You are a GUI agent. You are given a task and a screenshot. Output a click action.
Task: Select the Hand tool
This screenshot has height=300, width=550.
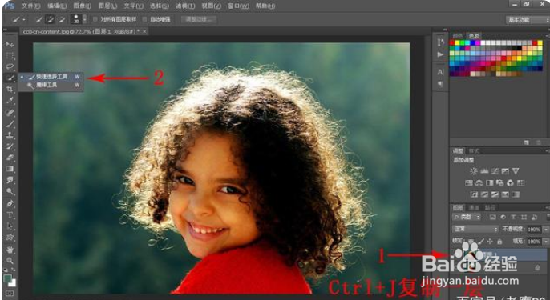(x=10, y=250)
